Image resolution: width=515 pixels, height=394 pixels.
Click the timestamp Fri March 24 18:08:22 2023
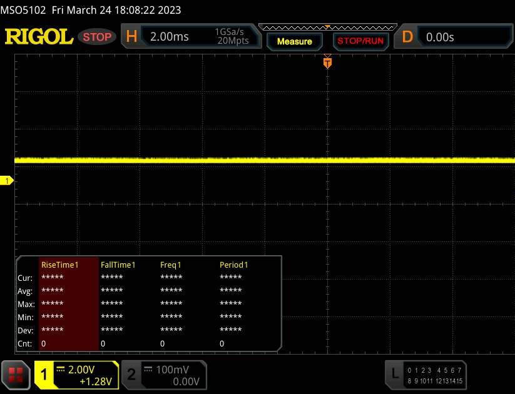click(x=116, y=10)
